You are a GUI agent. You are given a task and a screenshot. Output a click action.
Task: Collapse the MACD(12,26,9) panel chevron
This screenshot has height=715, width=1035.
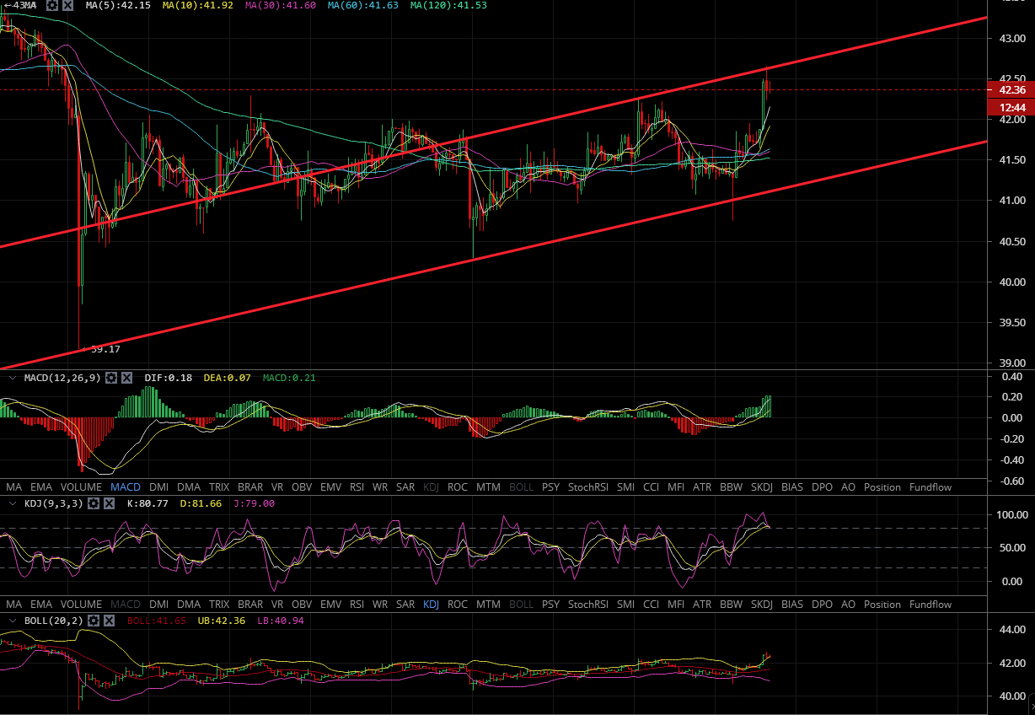[11, 378]
